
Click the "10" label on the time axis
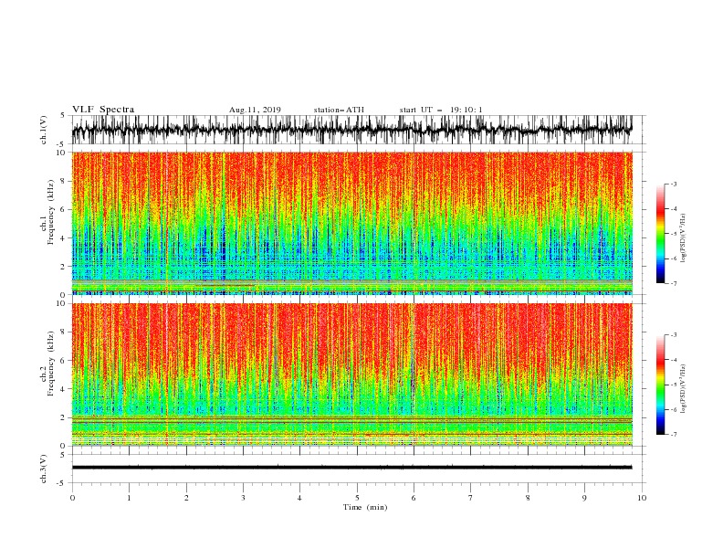(642, 498)
